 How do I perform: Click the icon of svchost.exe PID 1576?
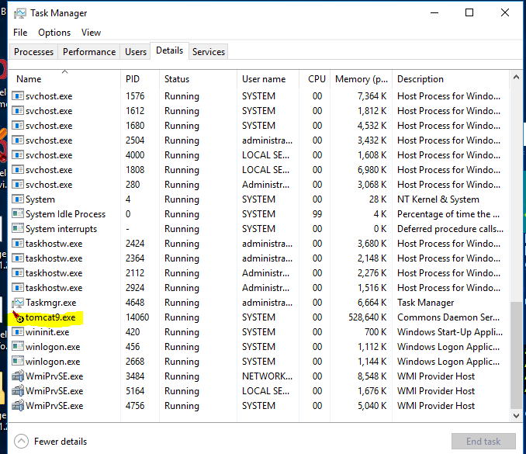click(19, 96)
